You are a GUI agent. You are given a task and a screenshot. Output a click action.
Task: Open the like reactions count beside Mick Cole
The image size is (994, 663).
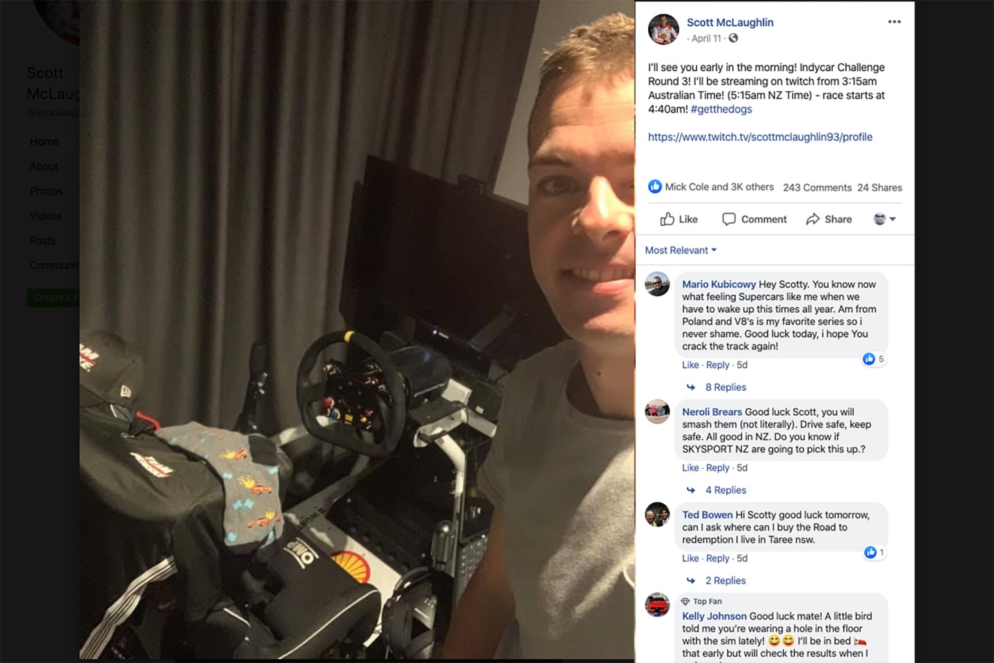pos(711,186)
